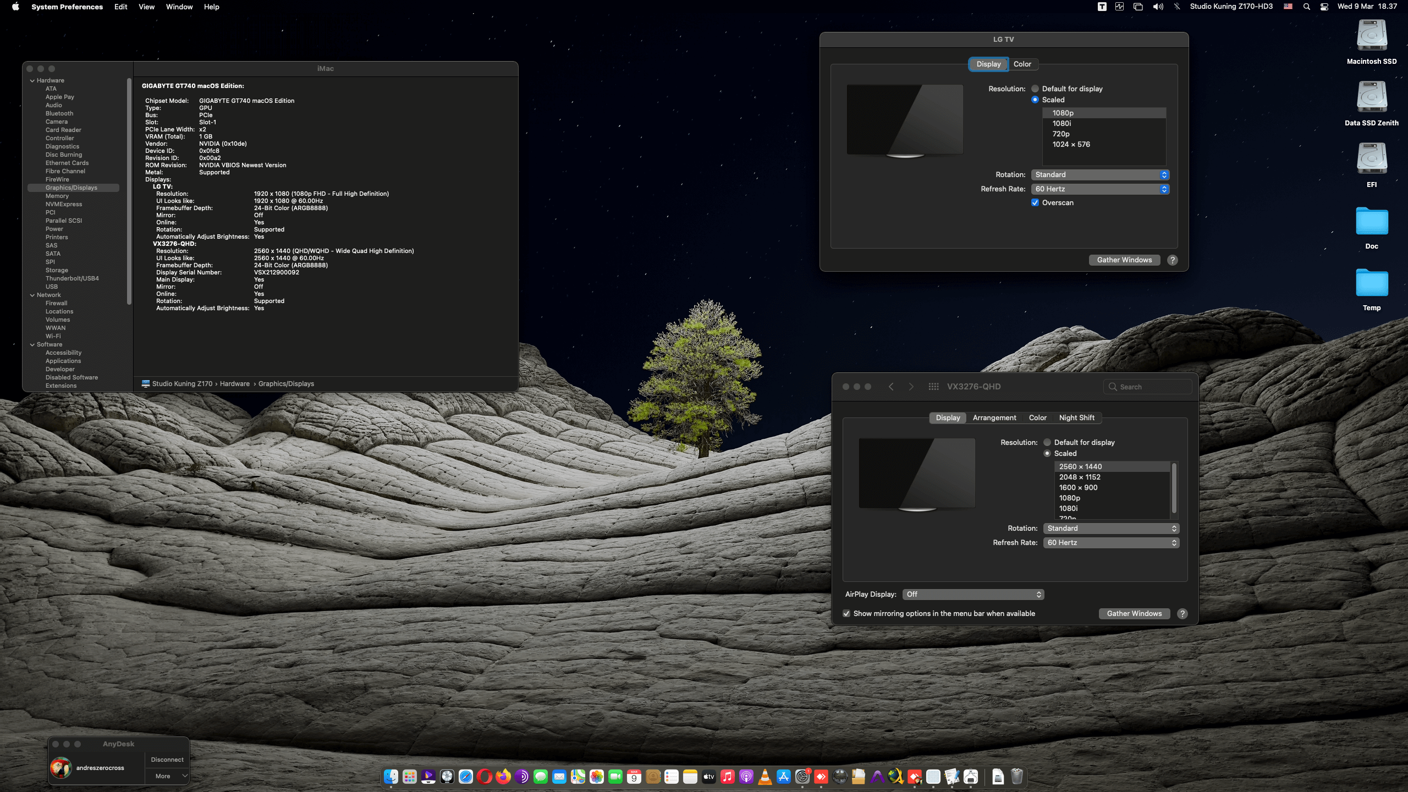Image resolution: width=1408 pixels, height=792 pixels.
Task: Toggle the Overscan checkbox
Action: click(x=1035, y=202)
